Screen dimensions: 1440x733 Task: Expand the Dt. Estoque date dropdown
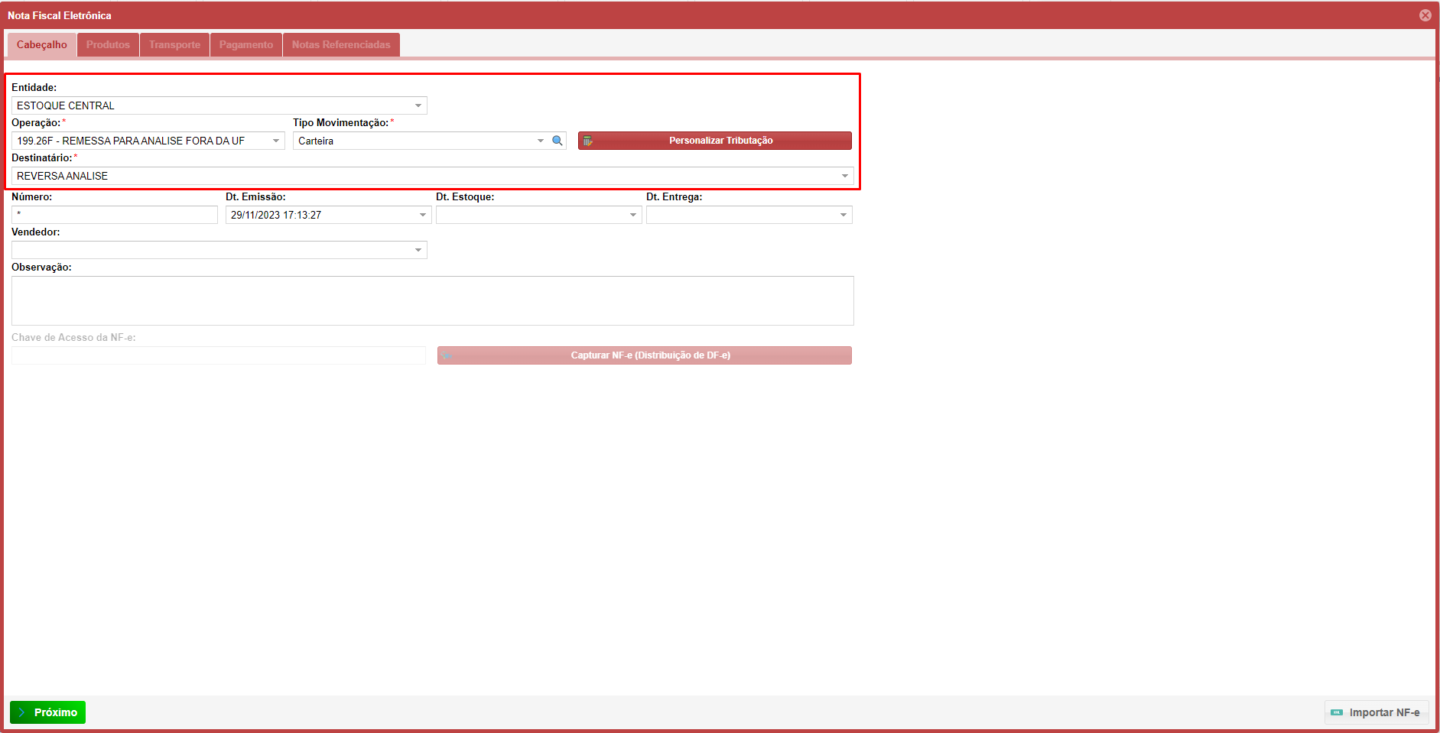point(633,215)
